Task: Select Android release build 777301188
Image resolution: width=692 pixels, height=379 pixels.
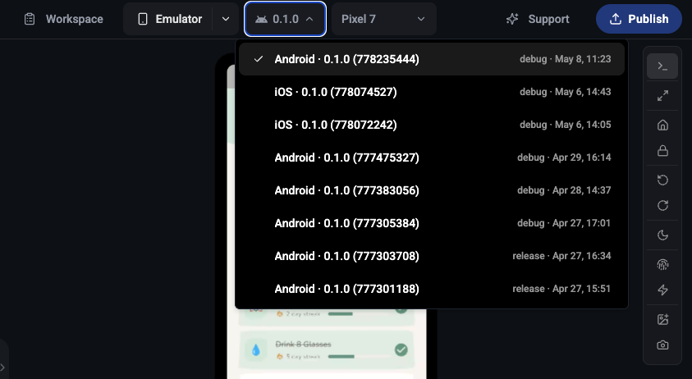Action: [x=432, y=289]
